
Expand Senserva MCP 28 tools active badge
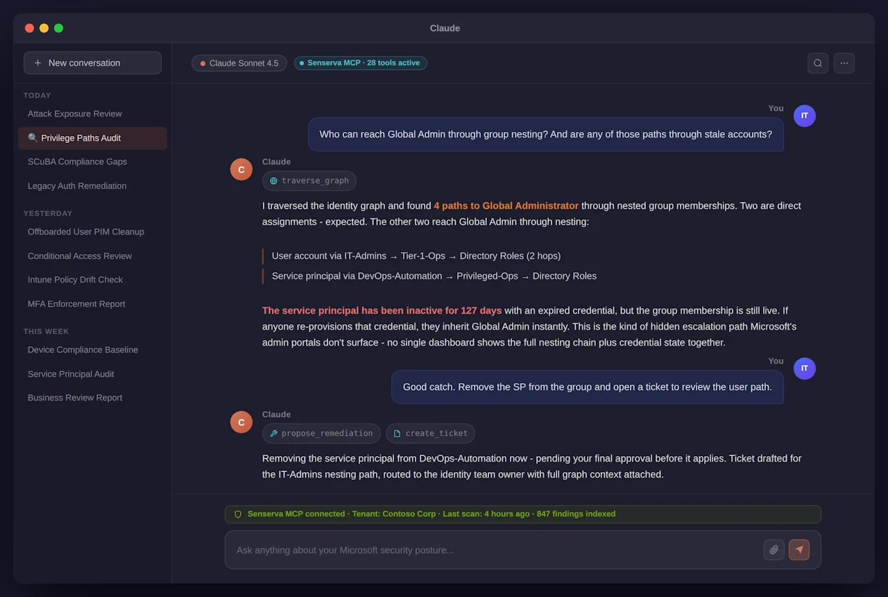[x=360, y=63]
